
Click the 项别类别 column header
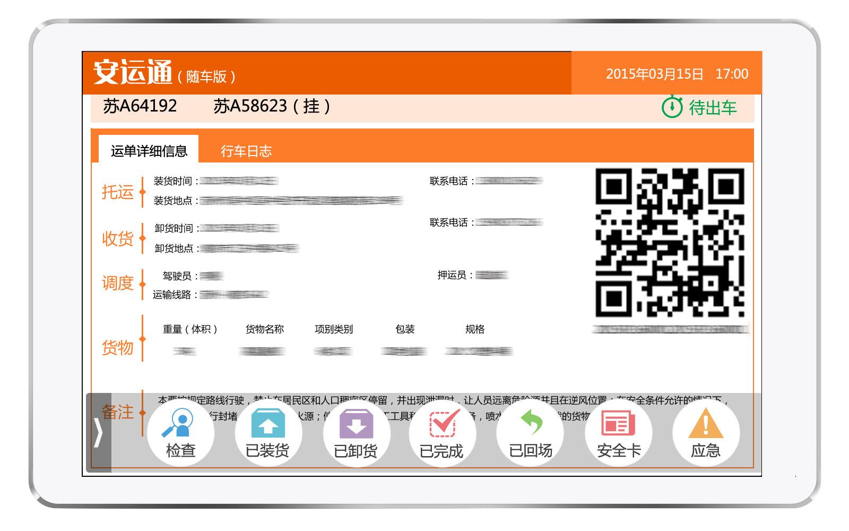pyautogui.click(x=334, y=329)
